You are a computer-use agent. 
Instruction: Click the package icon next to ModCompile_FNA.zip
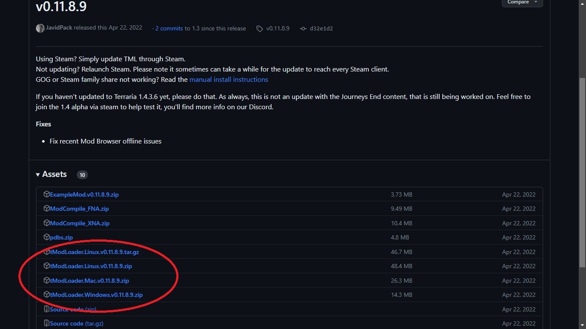point(47,209)
